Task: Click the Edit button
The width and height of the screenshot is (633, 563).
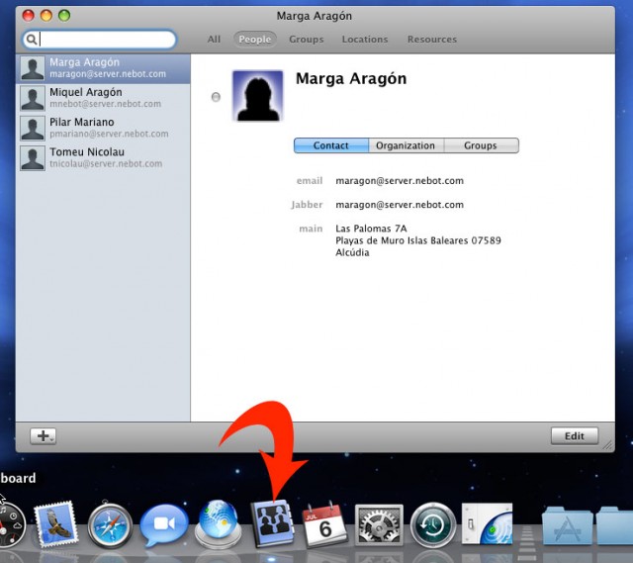Action: click(x=575, y=435)
